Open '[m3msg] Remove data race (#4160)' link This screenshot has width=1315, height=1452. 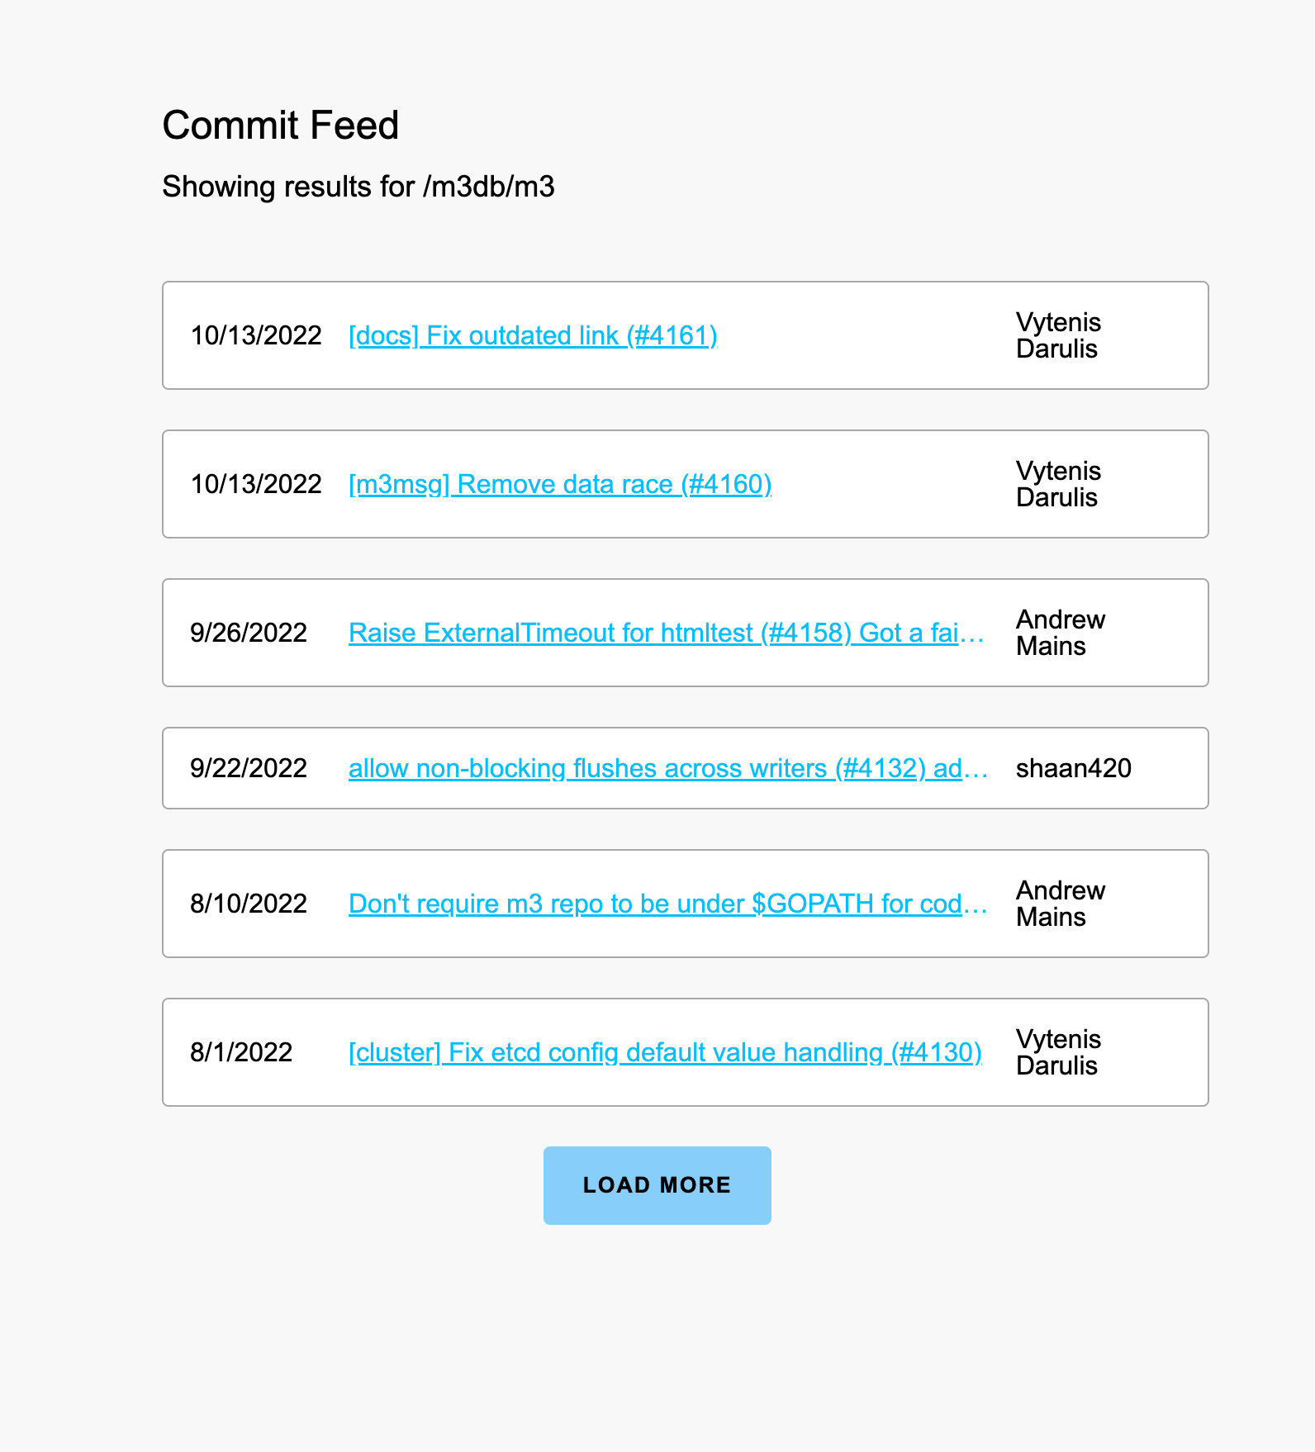[560, 484]
